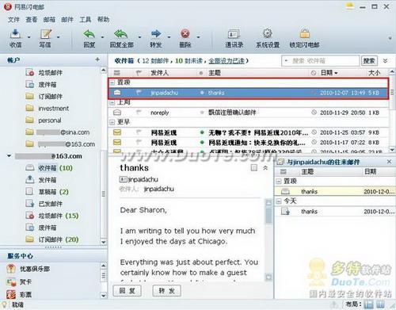Click the folder list scroll down arrow

pyautogui.click(x=104, y=242)
